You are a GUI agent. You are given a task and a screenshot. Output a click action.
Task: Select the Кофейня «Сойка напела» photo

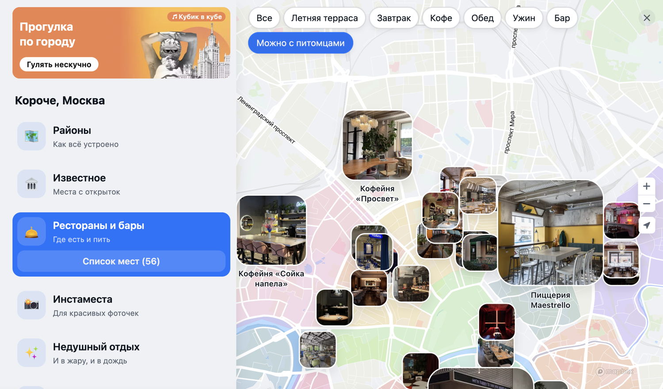(x=271, y=230)
